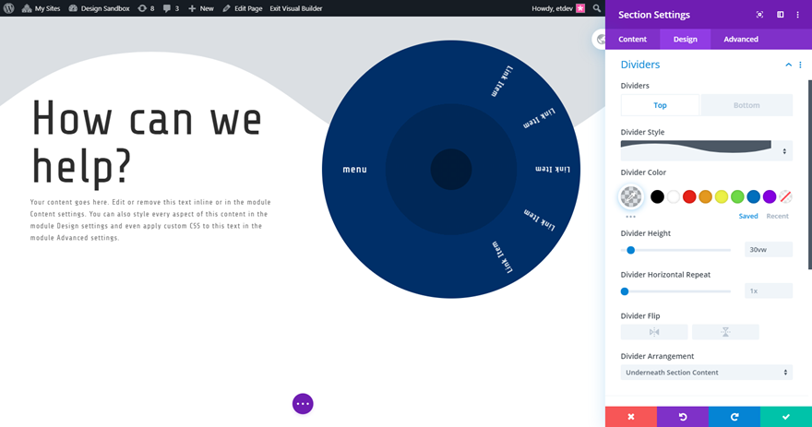
Task: Collapse the Dividers section chevron
Action: click(788, 65)
